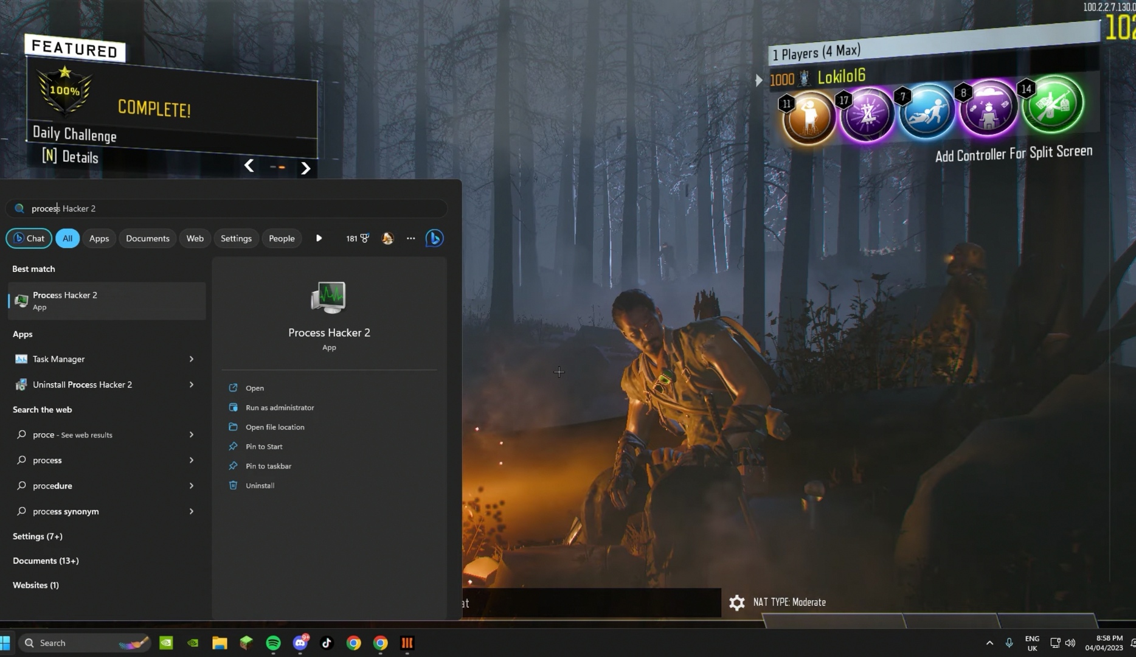Show hidden system tray icons
The image size is (1136, 657).
[989, 643]
